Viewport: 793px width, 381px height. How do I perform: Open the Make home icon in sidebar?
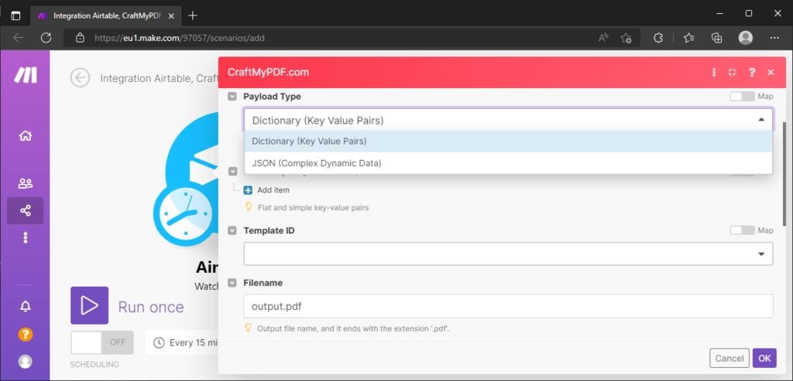pos(26,135)
